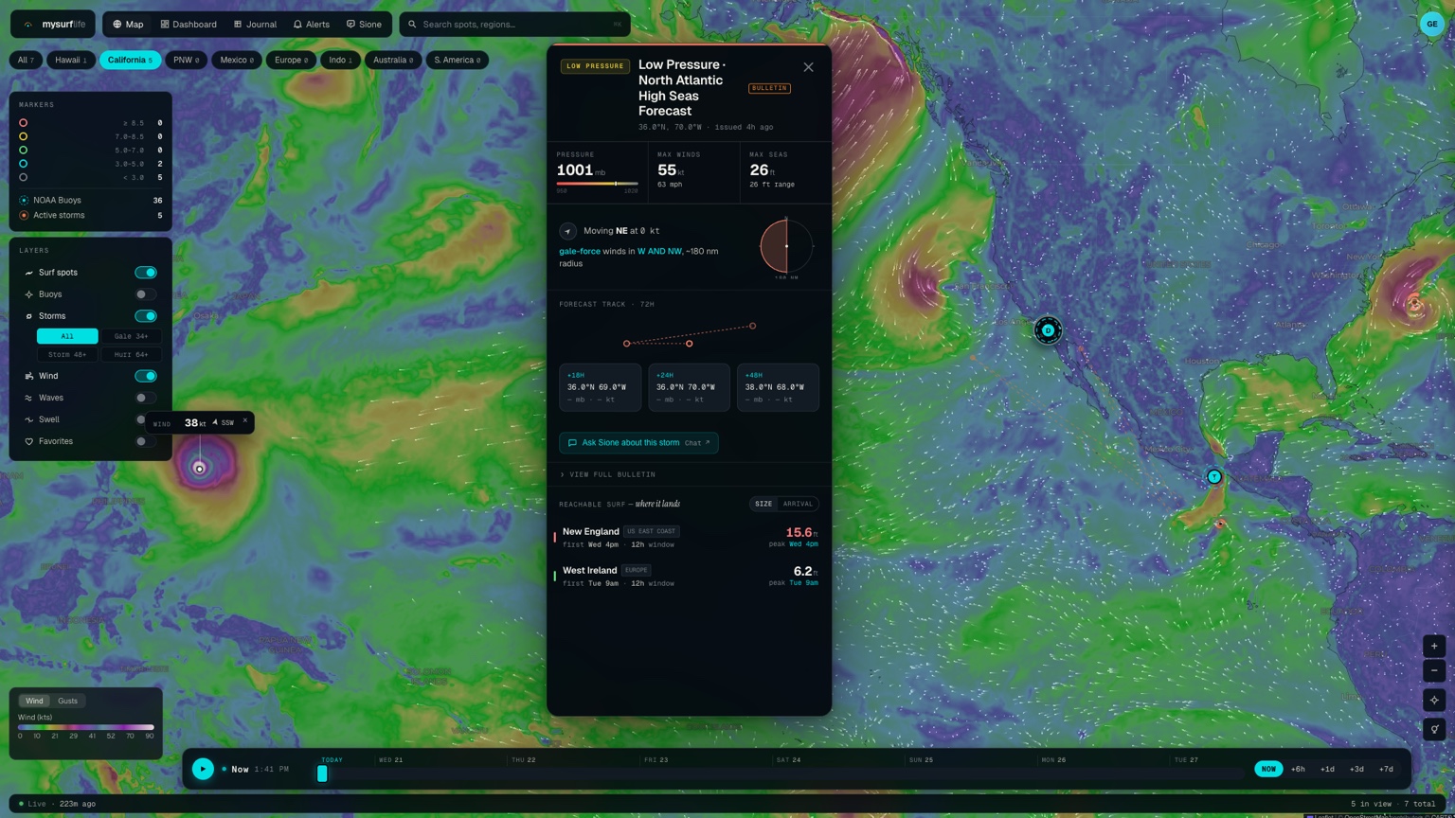1455x818 pixels.
Task: Click the search spots input field
Action: pos(514,24)
